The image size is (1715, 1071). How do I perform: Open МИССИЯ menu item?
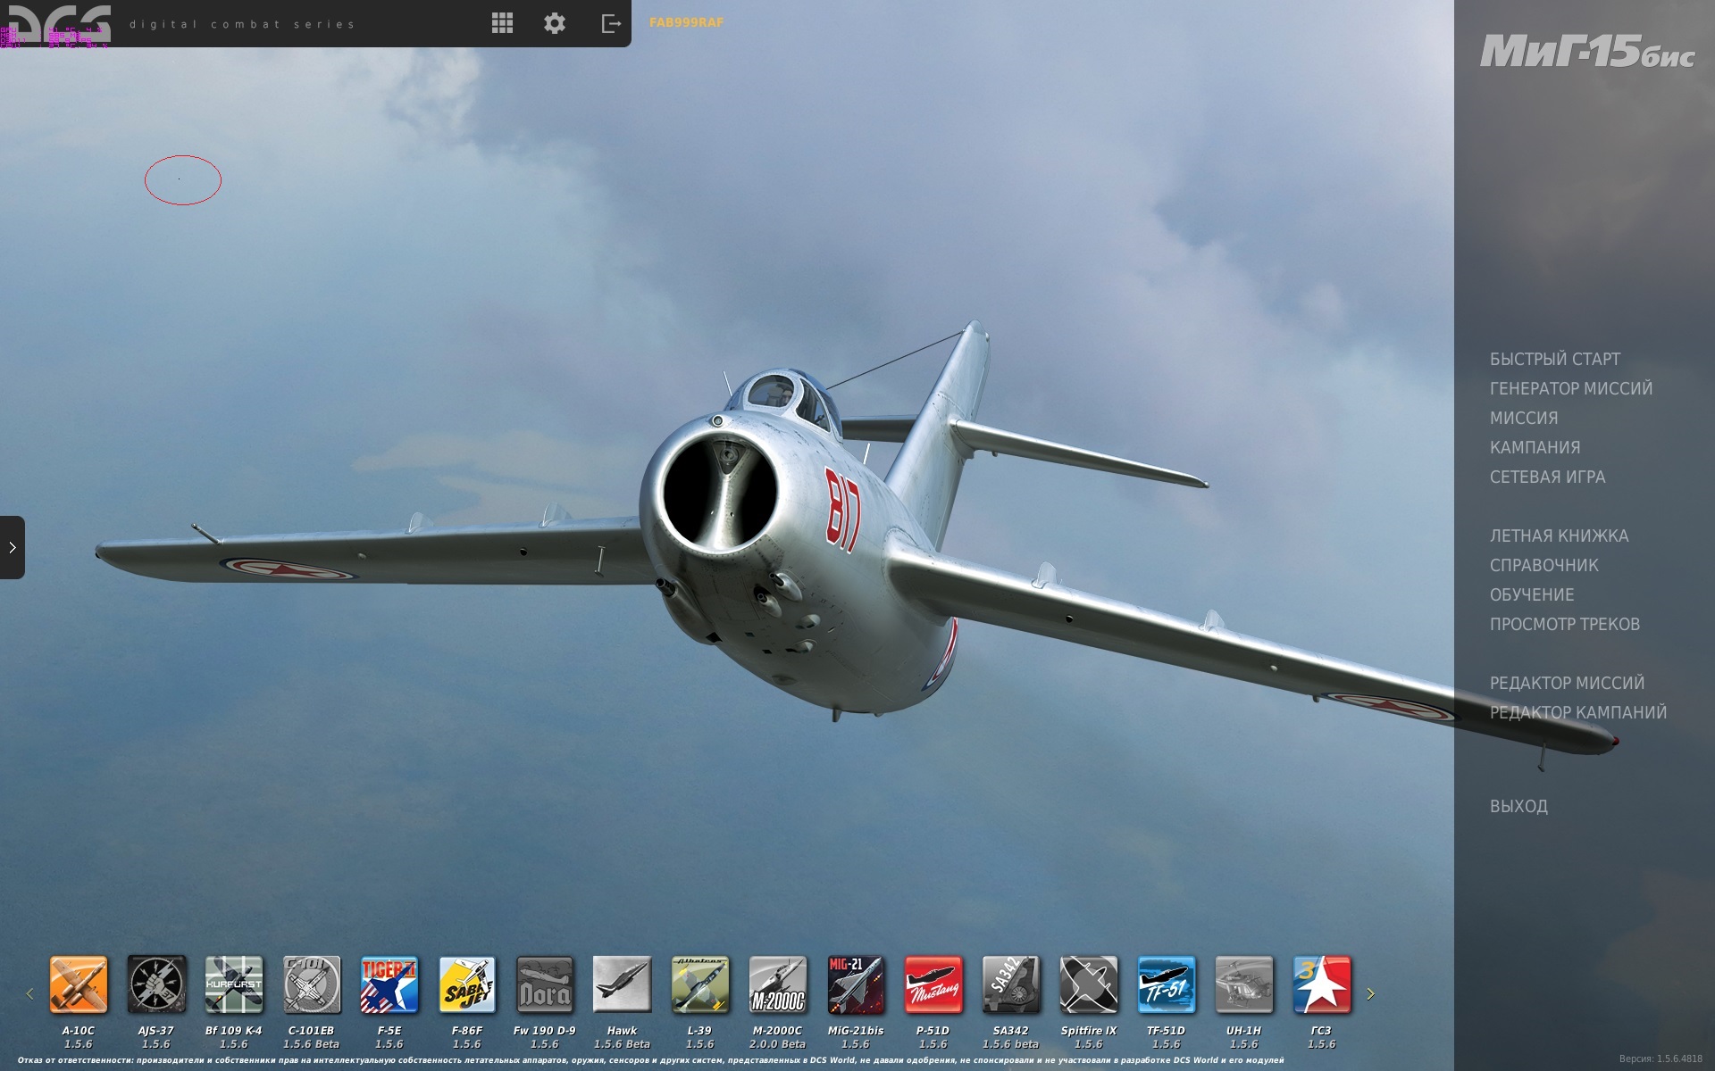coord(1523,418)
